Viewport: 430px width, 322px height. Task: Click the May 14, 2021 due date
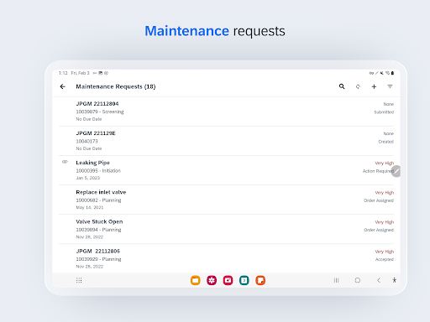[90, 207]
